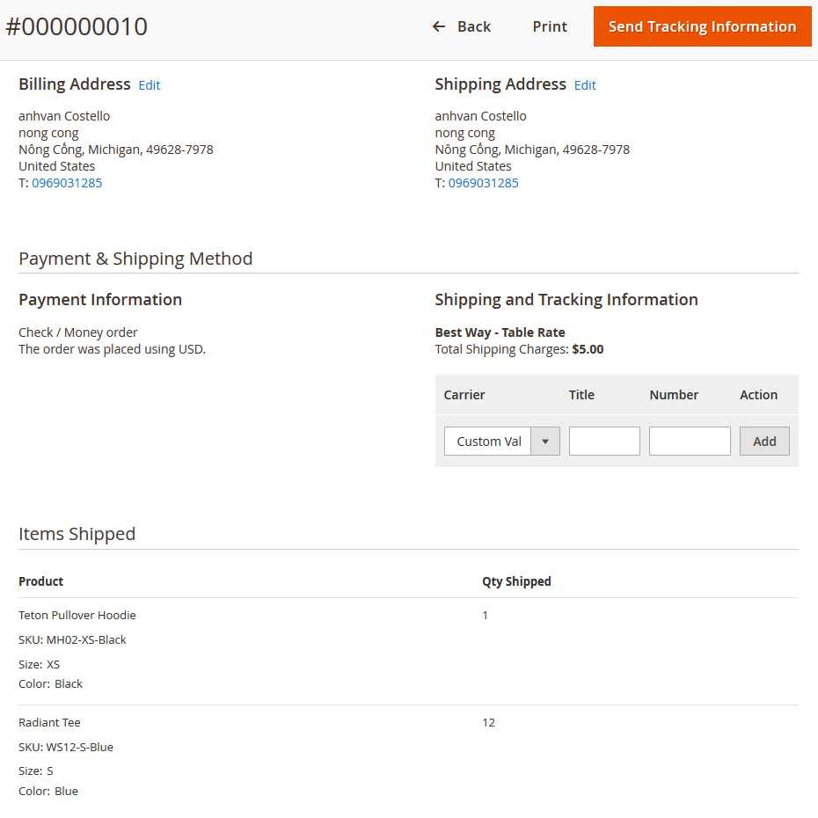The width and height of the screenshot is (818, 818).
Task: Select the Teton Pullover Hoodie product name
Action: pyautogui.click(x=77, y=615)
